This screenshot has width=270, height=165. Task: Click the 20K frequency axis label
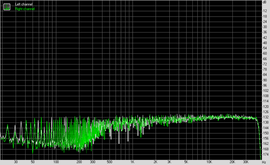click(232, 162)
